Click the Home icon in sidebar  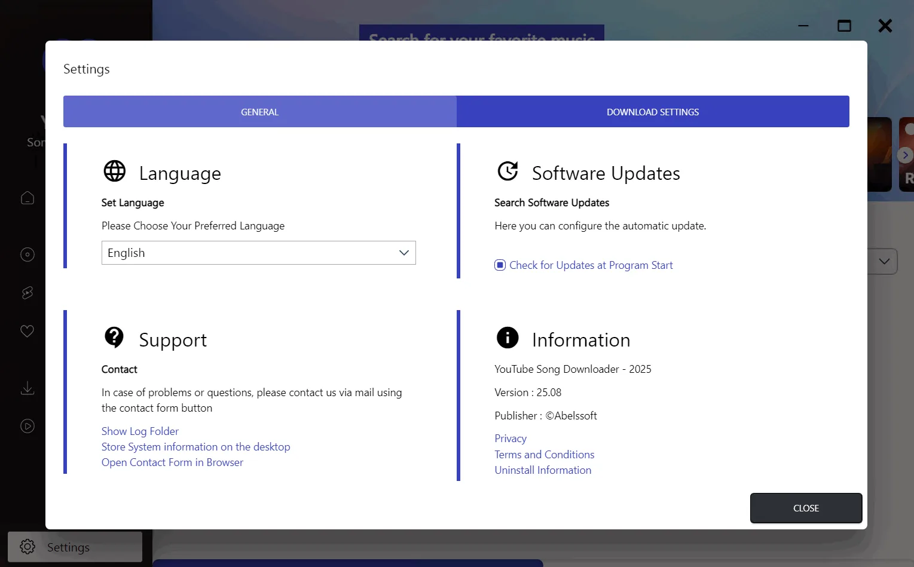pyautogui.click(x=27, y=198)
